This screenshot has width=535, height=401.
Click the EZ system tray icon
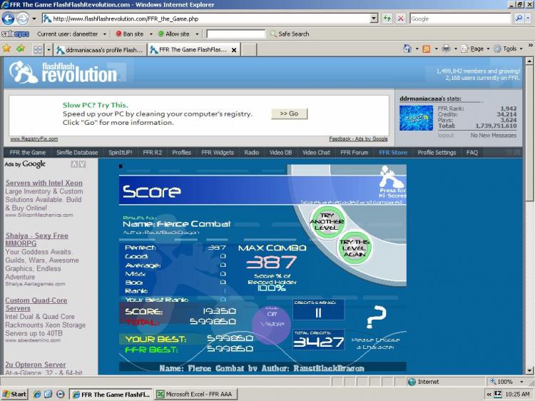tap(498, 394)
